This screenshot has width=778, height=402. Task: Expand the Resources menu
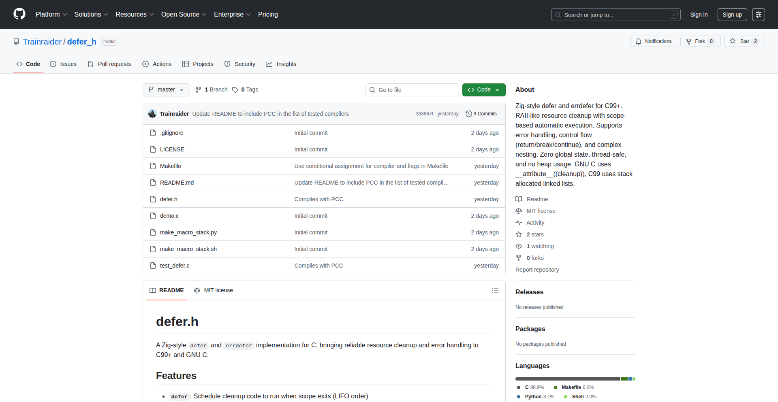coord(135,15)
